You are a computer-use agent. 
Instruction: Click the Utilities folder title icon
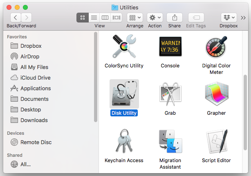pyautogui.click(x=115, y=7)
